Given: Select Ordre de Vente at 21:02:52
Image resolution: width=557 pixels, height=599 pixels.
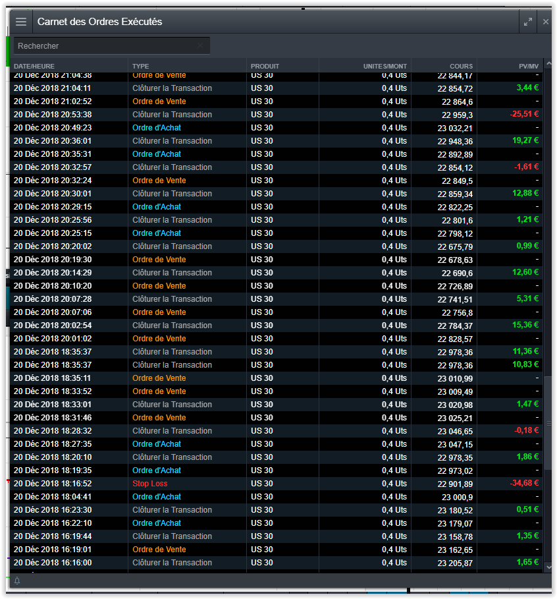Looking at the screenshot, I should pos(159,101).
